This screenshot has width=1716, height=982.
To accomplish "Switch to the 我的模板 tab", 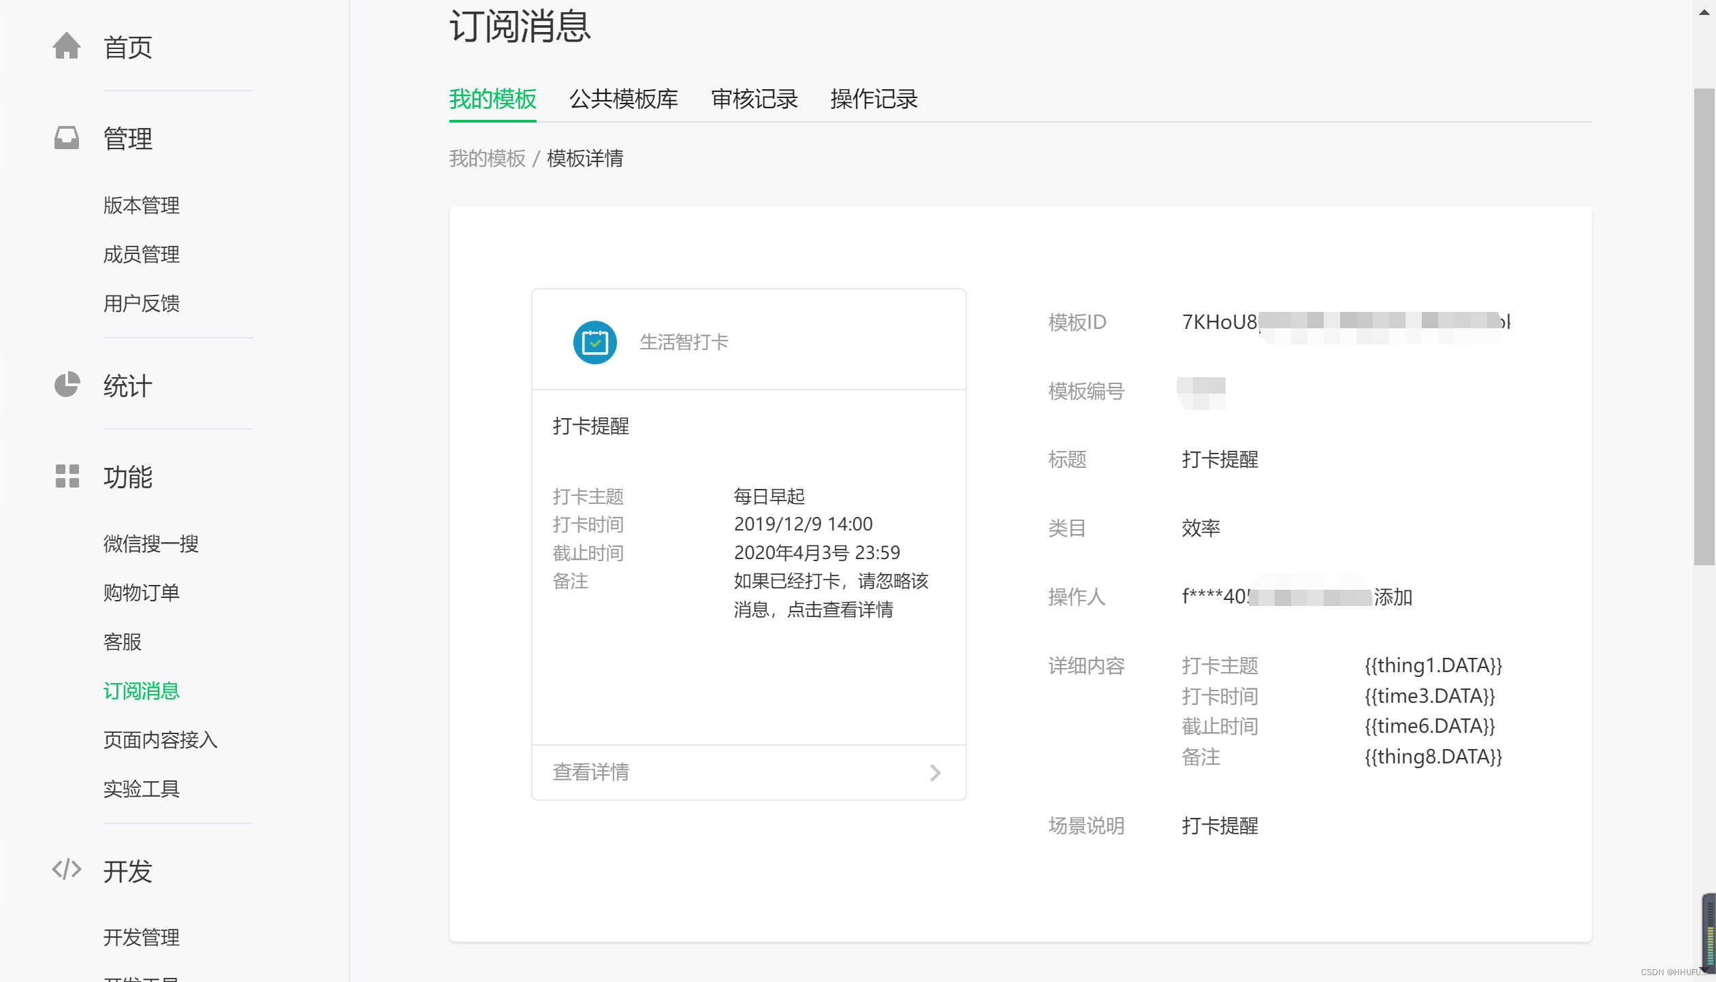I will [492, 99].
